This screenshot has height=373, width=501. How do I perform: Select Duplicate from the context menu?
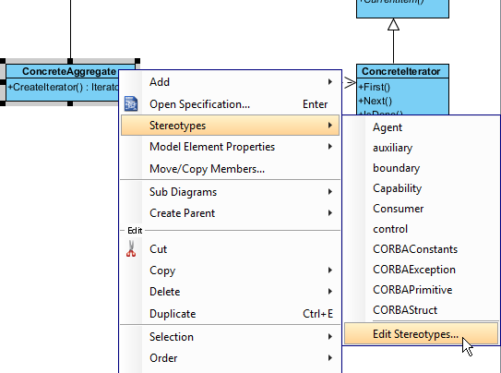[230, 314]
